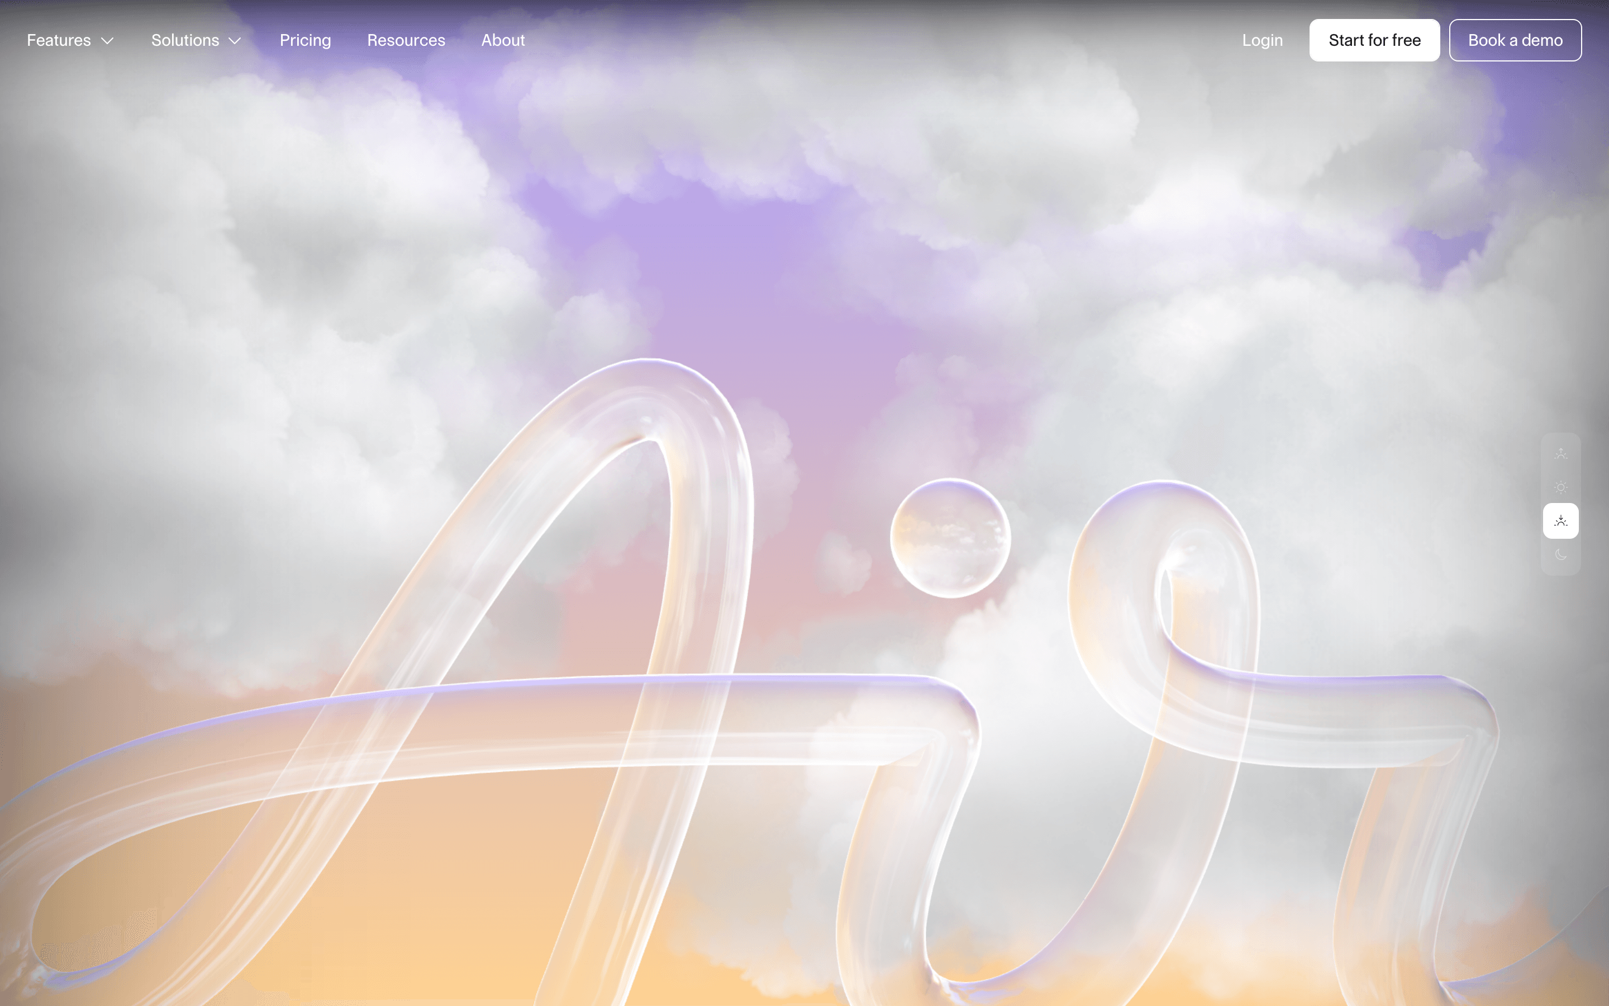Screen dimensions: 1609x1006
Task: Click the Book a demo button
Action: [1515, 40]
